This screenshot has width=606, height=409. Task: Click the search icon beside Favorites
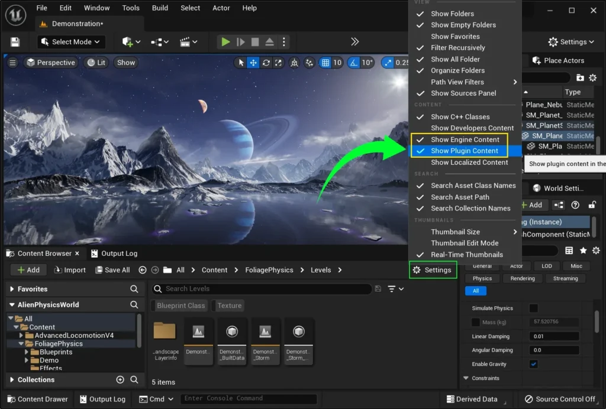[x=134, y=289]
